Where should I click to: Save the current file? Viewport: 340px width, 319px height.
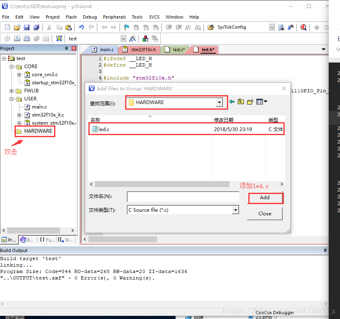pyautogui.click(x=27, y=27)
